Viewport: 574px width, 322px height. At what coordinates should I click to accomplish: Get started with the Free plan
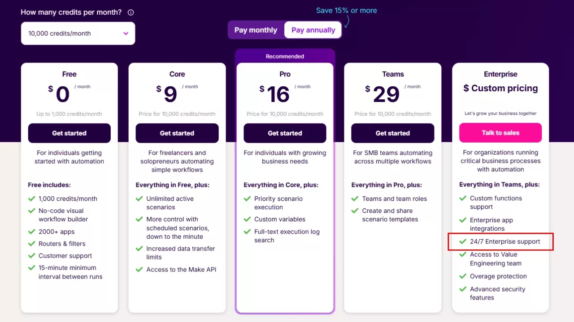[x=69, y=133]
